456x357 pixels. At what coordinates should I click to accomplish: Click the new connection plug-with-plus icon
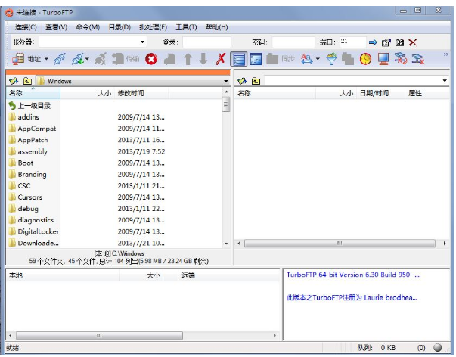pyautogui.click(x=78, y=59)
